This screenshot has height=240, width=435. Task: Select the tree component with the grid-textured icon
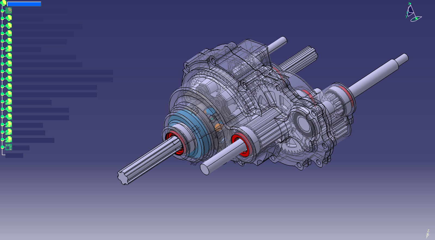pos(9,11)
